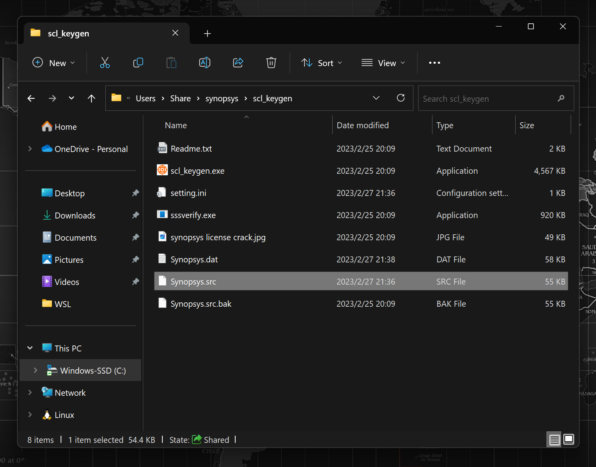The height and width of the screenshot is (467, 596).
Task: Click the Copy icon in toolbar
Action: click(x=138, y=63)
